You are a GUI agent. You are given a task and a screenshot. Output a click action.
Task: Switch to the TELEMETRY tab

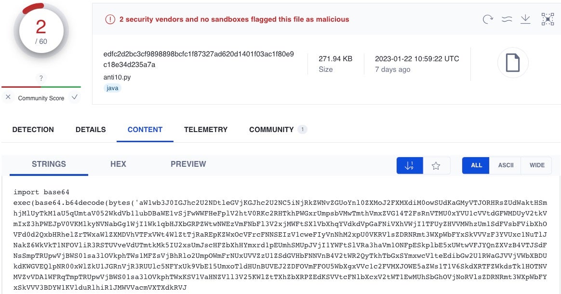pos(206,130)
